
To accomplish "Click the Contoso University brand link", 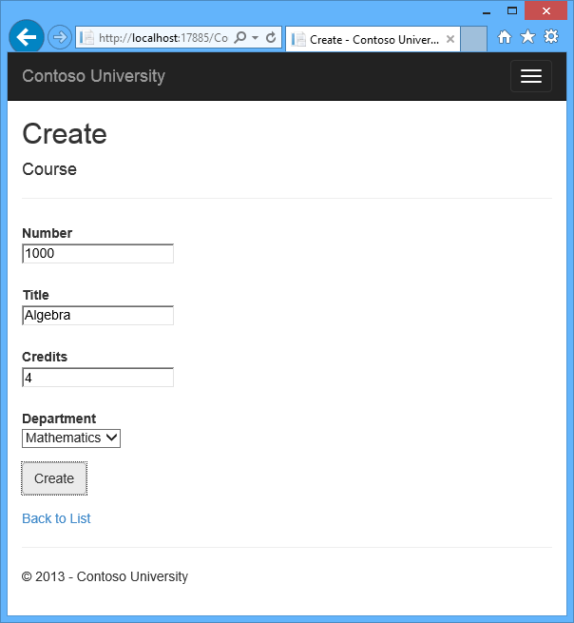I will [94, 76].
